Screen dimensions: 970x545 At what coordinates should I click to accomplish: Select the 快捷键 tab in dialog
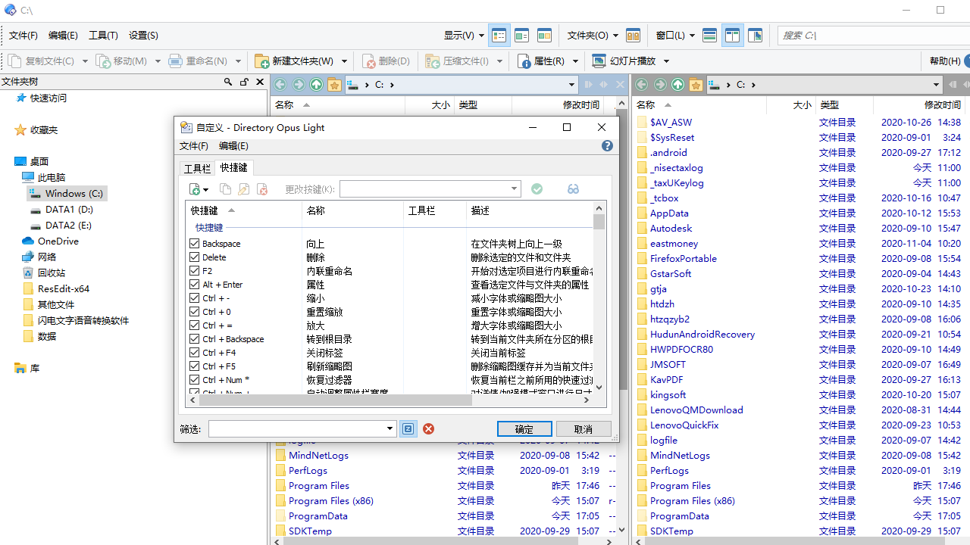(233, 167)
